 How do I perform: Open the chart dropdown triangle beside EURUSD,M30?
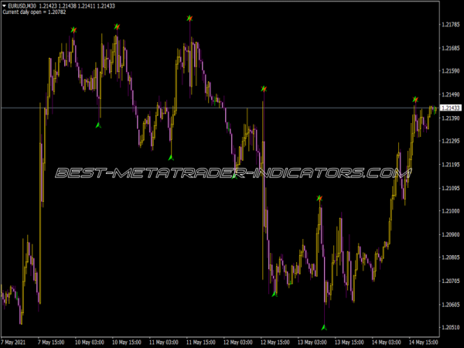tap(5, 6)
